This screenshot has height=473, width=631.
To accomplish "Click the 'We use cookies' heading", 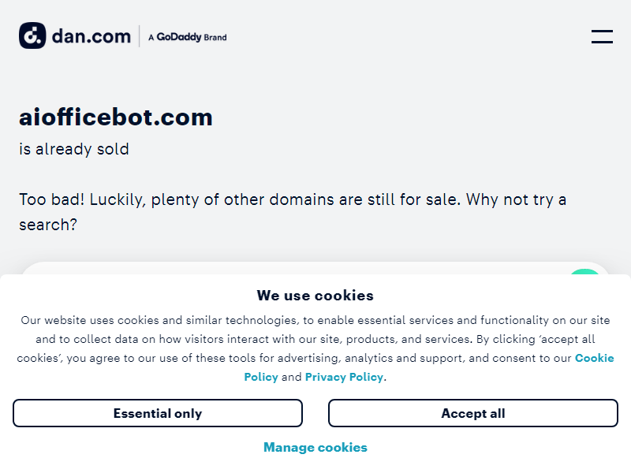I will click(x=315, y=296).
